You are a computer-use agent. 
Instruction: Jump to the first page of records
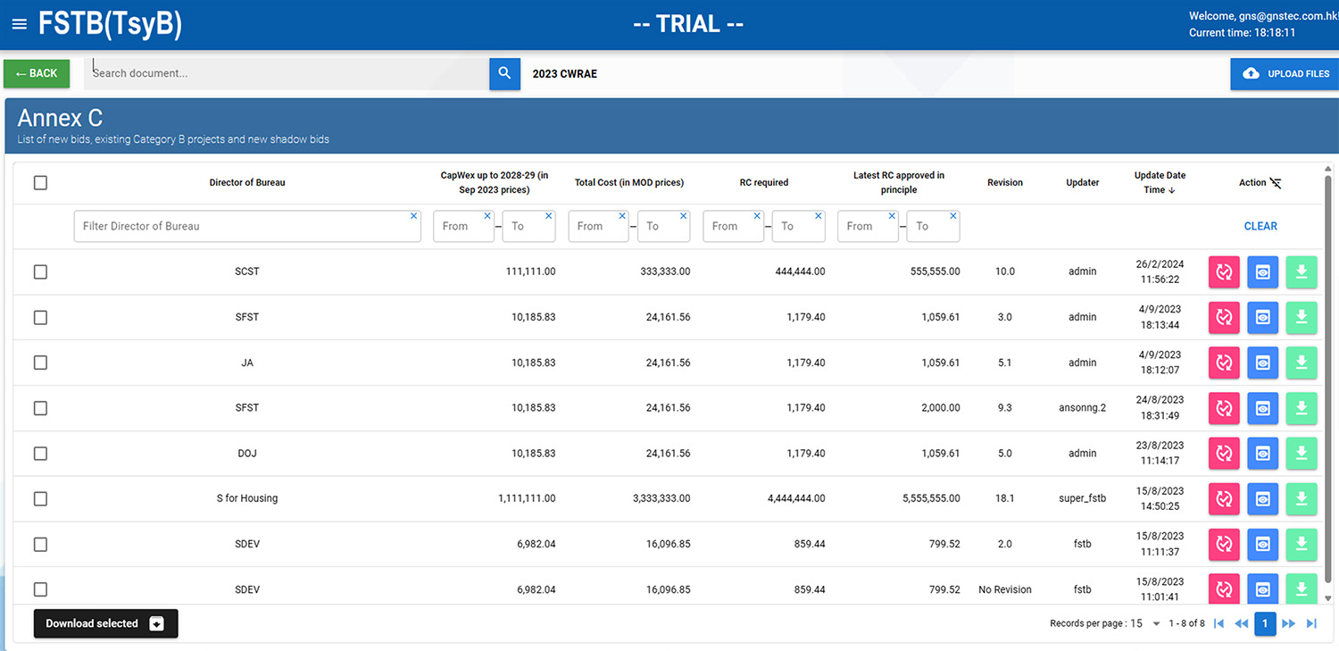pyautogui.click(x=1218, y=623)
